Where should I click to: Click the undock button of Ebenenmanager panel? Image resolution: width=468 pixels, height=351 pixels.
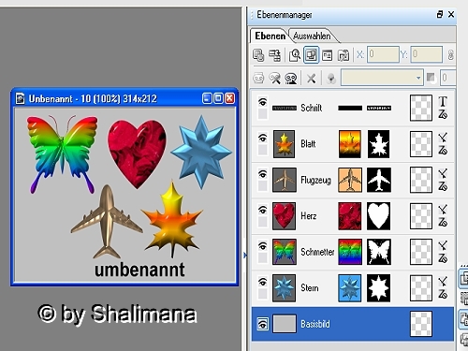[x=440, y=14]
